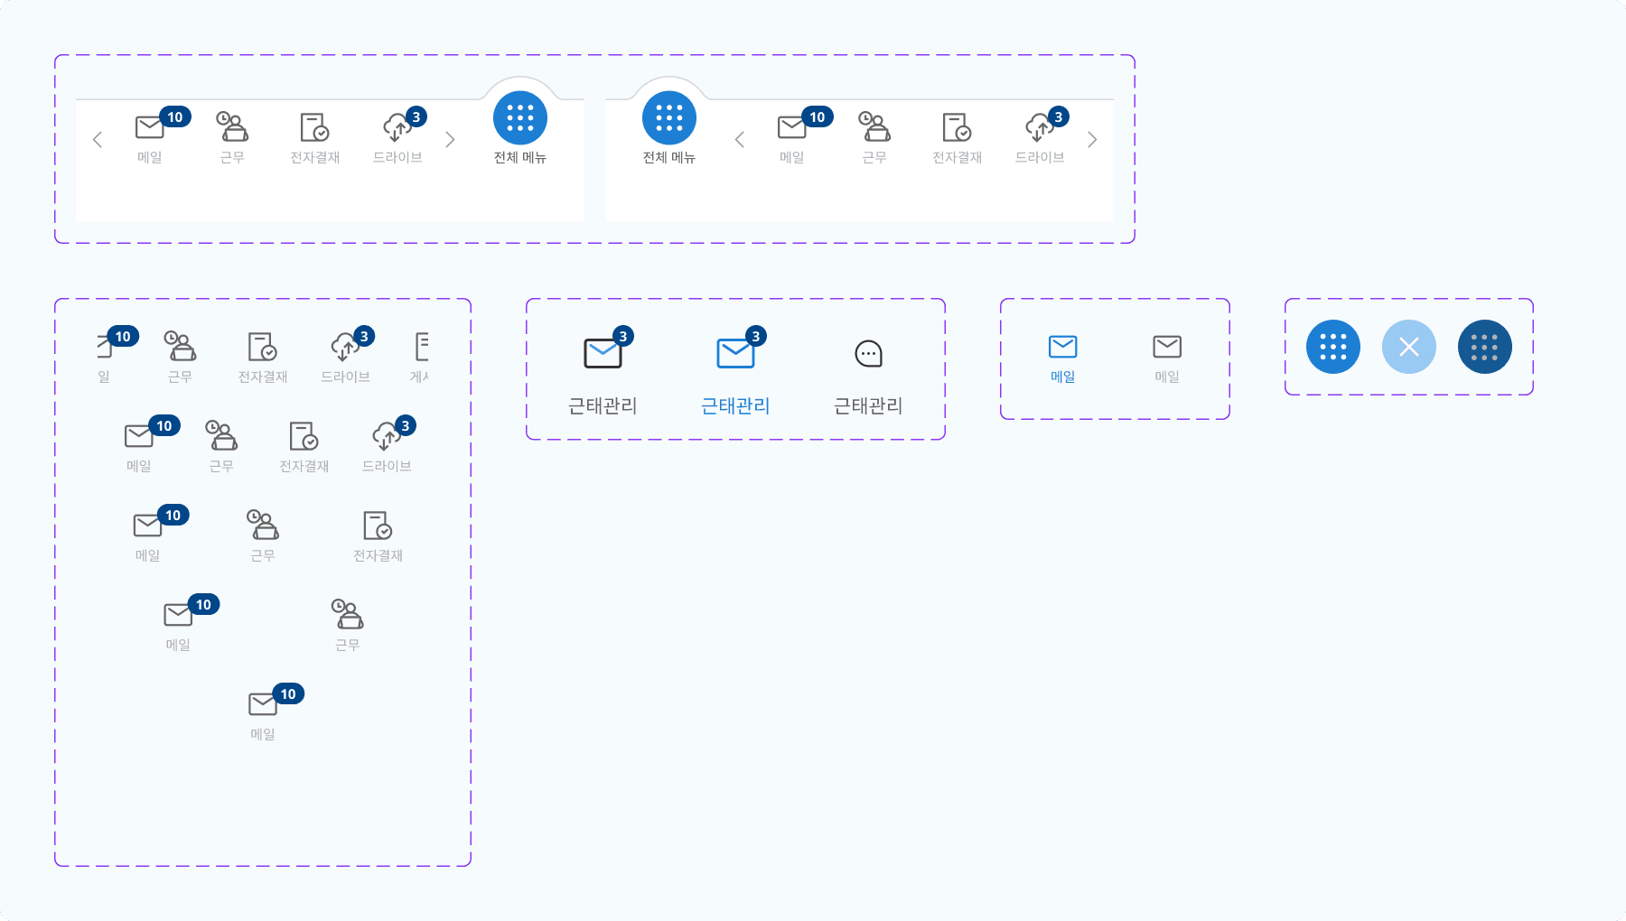Viewport: 1626px width, 921px height.
Task: Click 메일 icon in bar with 전체 메뉴 on right
Action: coord(150,127)
